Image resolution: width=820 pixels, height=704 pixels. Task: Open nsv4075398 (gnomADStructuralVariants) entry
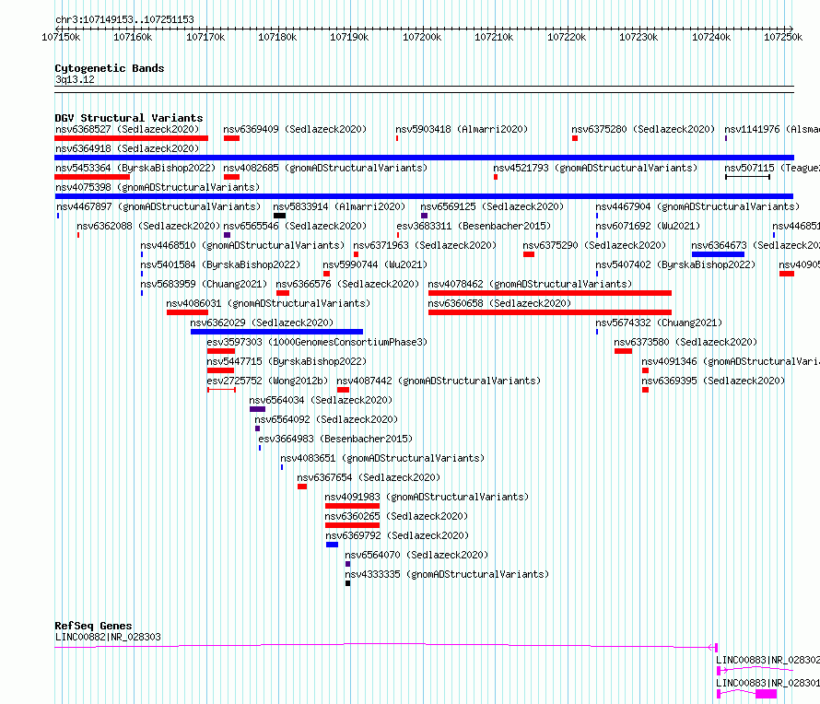pos(158,187)
